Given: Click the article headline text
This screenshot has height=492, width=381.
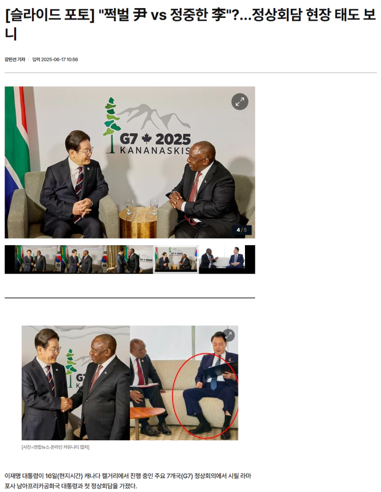Looking at the screenshot, I should 190,24.
